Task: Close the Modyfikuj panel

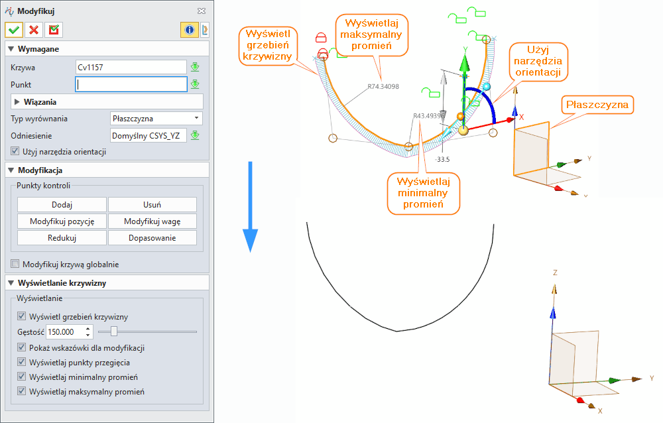Action: pyautogui.click(x=201, y=11)
